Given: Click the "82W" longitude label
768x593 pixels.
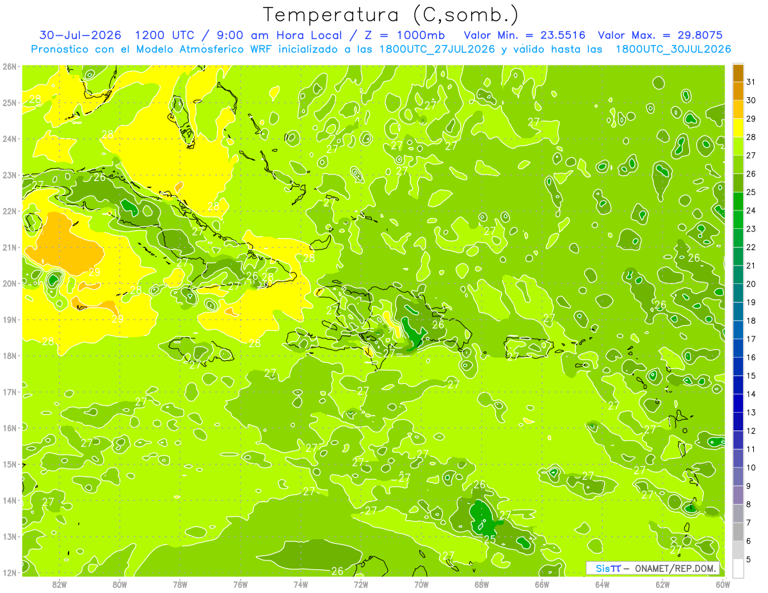Looking at the screenshot, I should click(60, 584).
